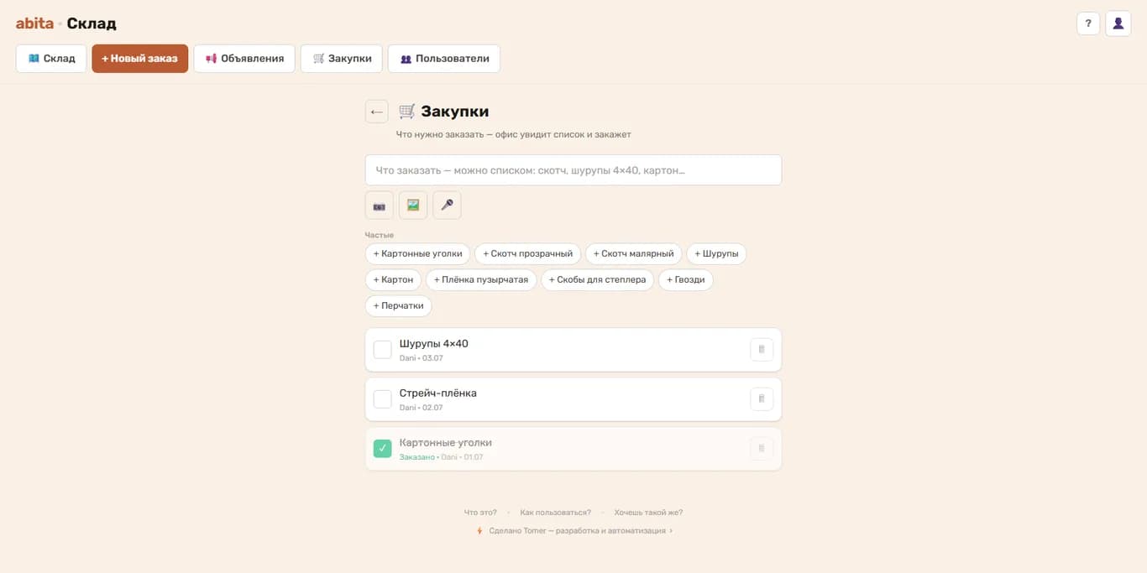
Task: Start voice input with the microphone icon
Action: pos(447,206)
